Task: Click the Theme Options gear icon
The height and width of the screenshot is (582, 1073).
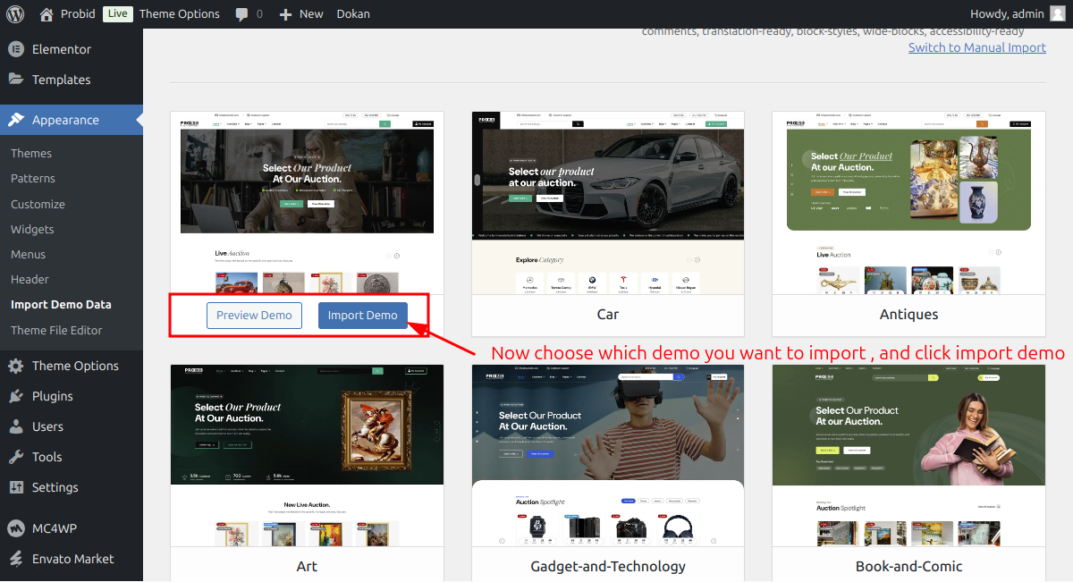Action: (x=16, y=366)
